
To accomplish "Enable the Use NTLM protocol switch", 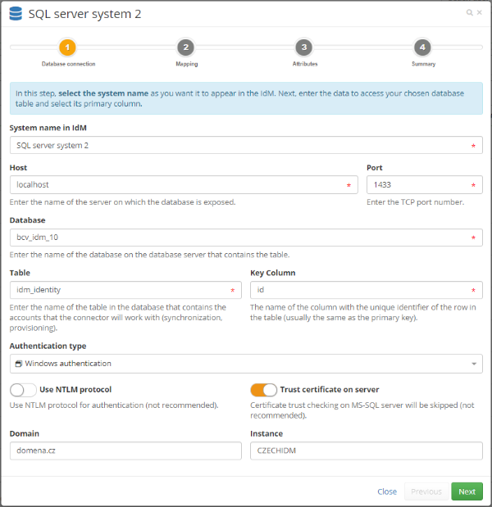I will [x=23, y=390].
